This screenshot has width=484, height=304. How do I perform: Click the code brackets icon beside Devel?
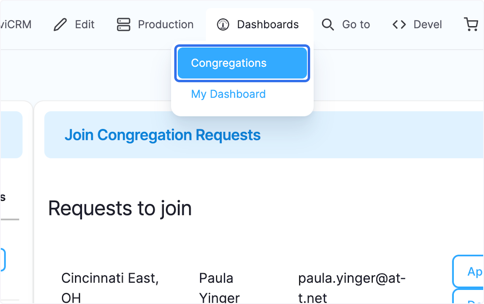coord(398,24)
